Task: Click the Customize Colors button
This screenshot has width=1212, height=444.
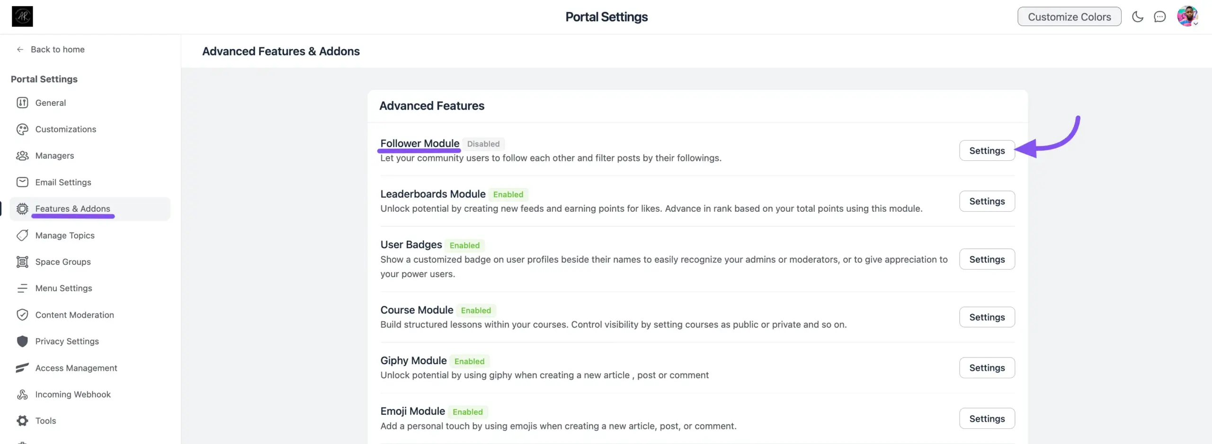Action: coord(1069,17)
